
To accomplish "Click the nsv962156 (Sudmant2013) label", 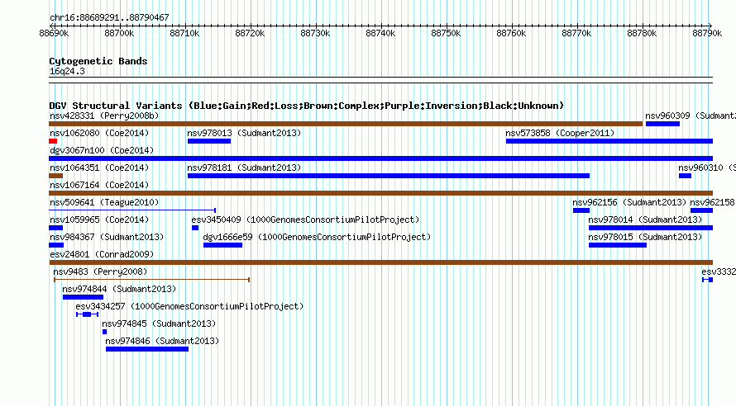I will (629, 202).
